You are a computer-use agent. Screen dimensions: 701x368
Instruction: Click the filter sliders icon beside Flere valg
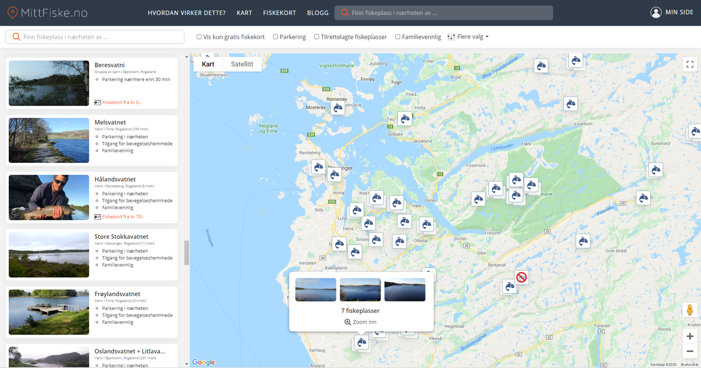(x=451, y=37)
